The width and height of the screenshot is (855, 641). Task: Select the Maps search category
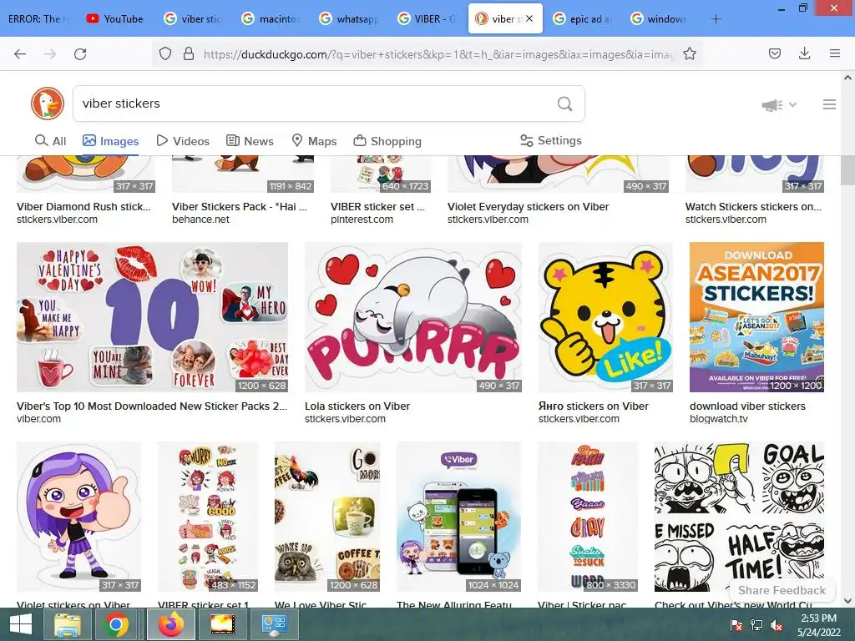[x=314, y=141]
